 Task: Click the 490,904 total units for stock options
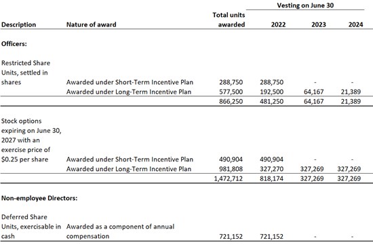[231, 159]
